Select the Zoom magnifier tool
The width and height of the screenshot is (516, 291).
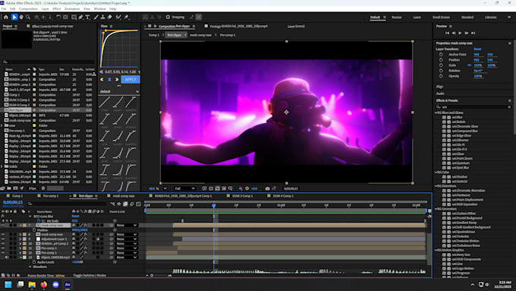point(28,17)
